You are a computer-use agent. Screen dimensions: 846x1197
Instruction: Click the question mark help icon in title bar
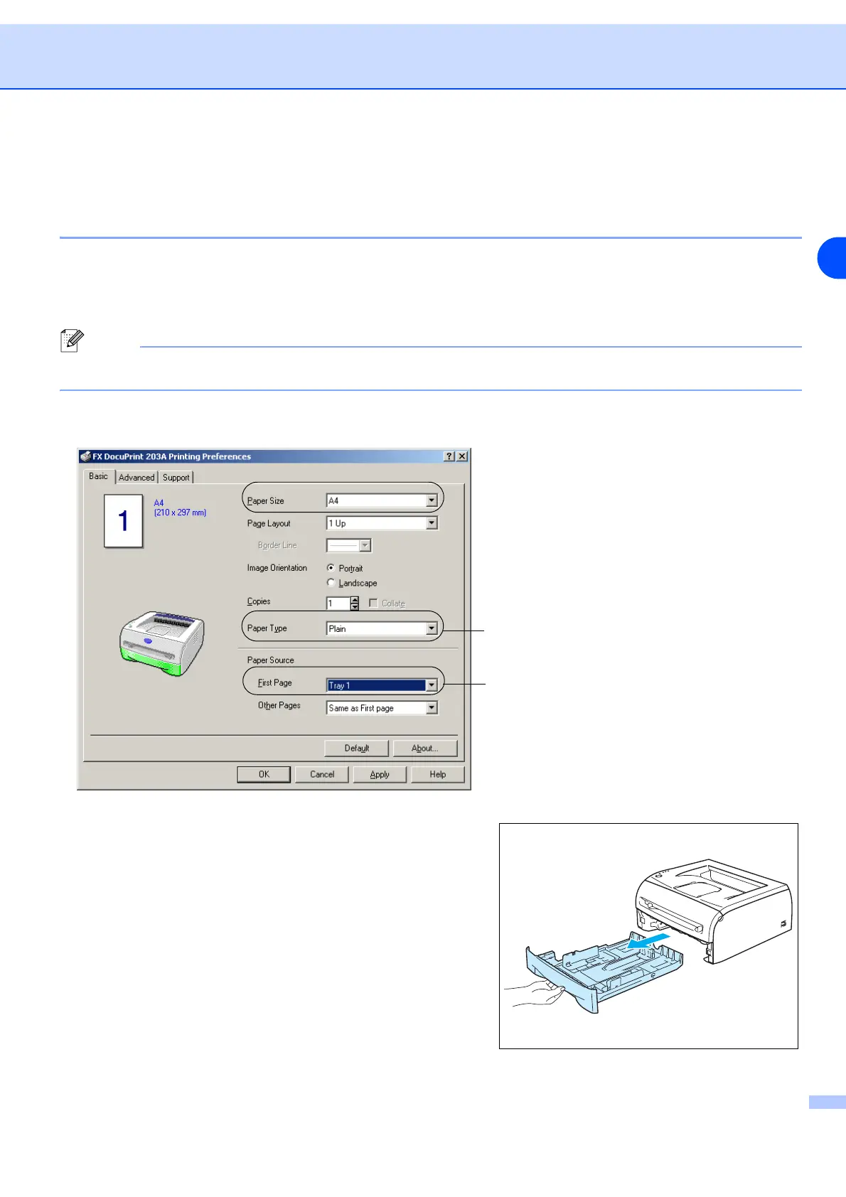[449, 456]
